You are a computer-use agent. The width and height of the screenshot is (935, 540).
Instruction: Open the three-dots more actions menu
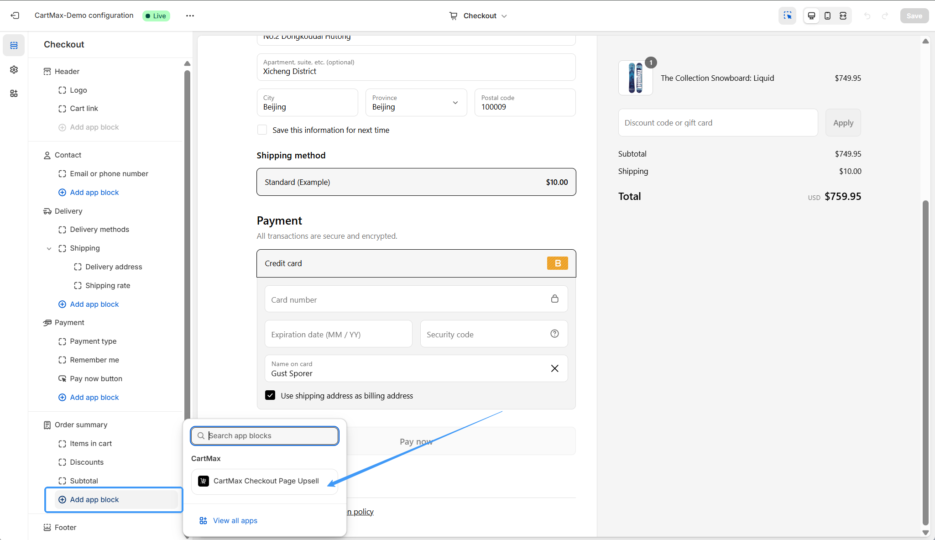(x=190, y=16)
